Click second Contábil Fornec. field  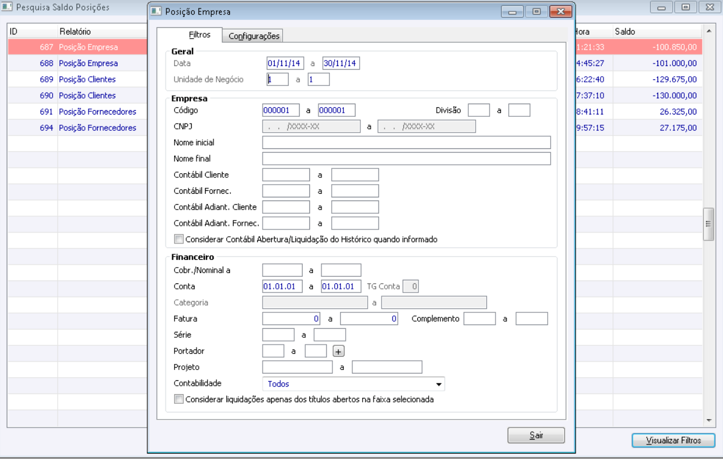point(355,191)
